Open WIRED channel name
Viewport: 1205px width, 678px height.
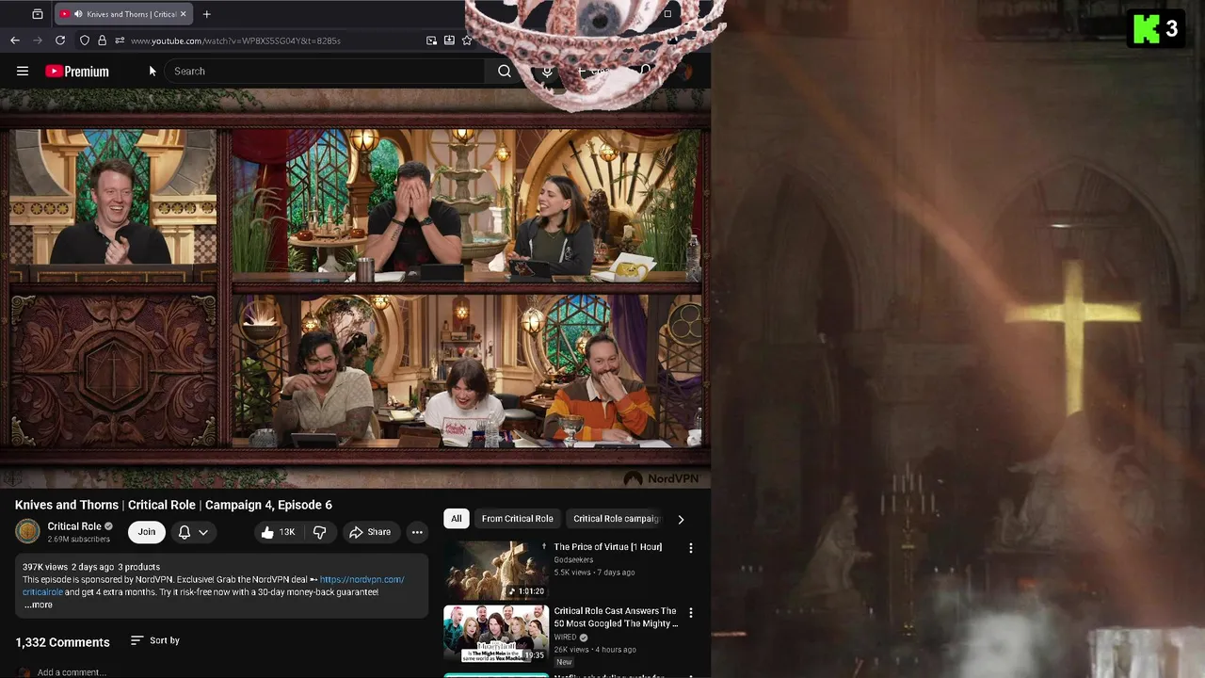click(565, 638)
